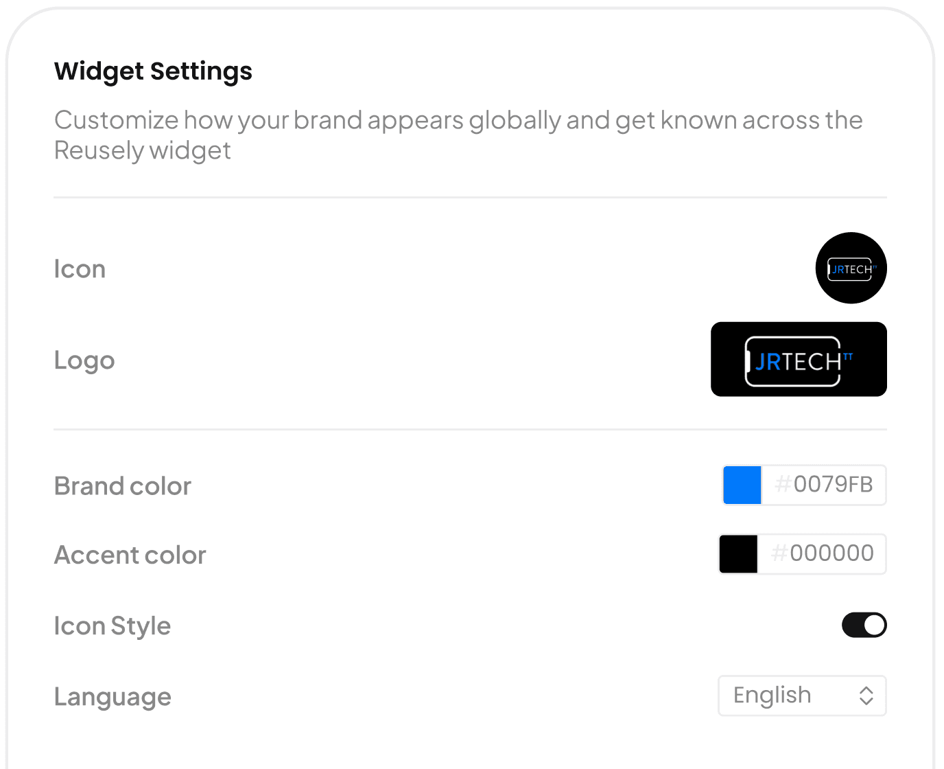Viewport: 944px width, 769px height.
Task: Open the Icon upload by clicking its preview
Action: point(851,268)
